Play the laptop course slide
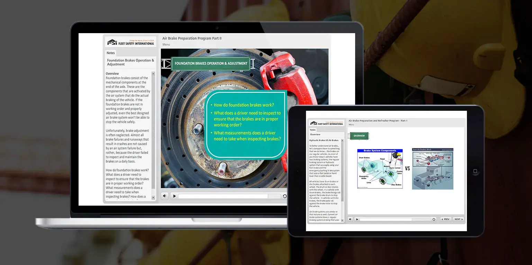Image resolution: width=532 pixels, height=265 pixels. (x=174, y=196)
